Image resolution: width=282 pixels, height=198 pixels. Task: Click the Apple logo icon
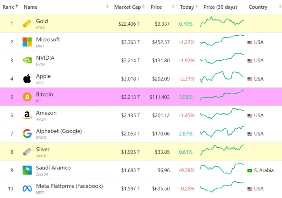point(27,79)
